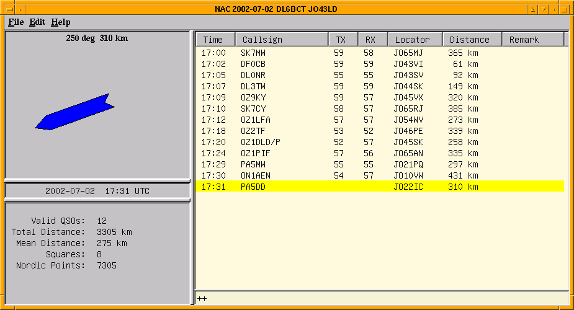The width and height of the screenshot is (574, 310).
Task: Click the Locator column header
Action: pyautogui.click(x=415, y=40)
